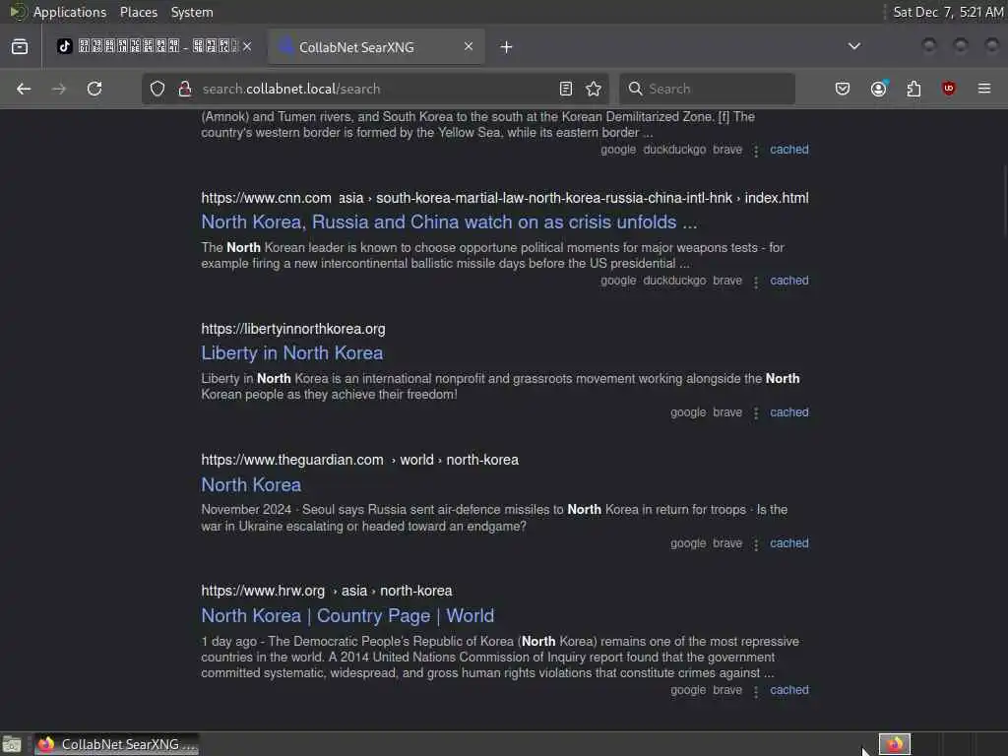
Task: Expand options dots for the Yellow Sea result
Action: (x=756, y=151)
